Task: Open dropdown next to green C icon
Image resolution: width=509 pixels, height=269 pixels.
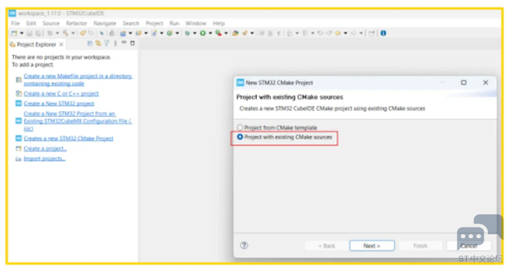Action: (x=177, y=33)
